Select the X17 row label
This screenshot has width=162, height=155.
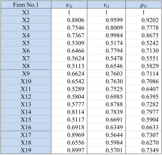click(x=26, y=135)
